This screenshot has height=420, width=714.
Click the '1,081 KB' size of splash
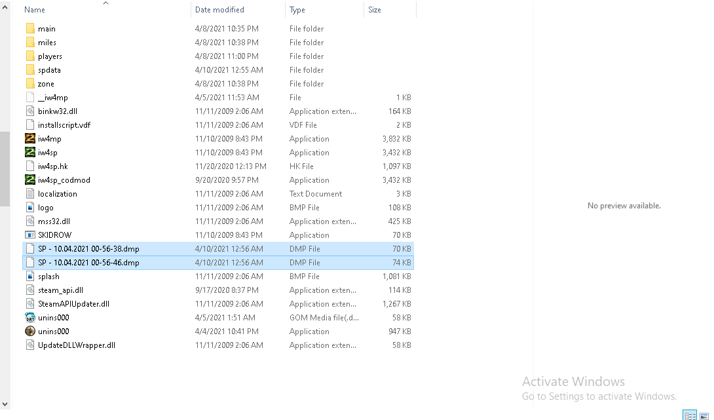[x=396, y=276]
